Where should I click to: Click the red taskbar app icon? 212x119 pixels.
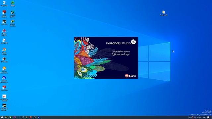tap(31, 117)
